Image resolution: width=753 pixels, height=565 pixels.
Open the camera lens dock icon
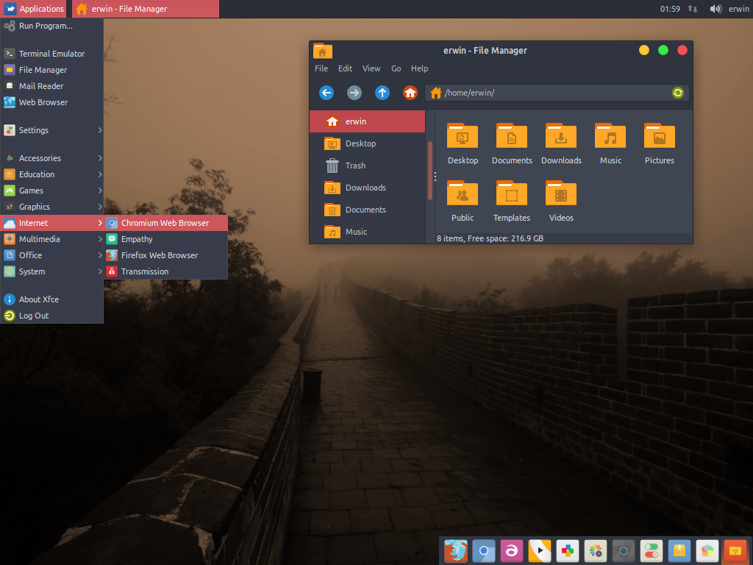624,550
